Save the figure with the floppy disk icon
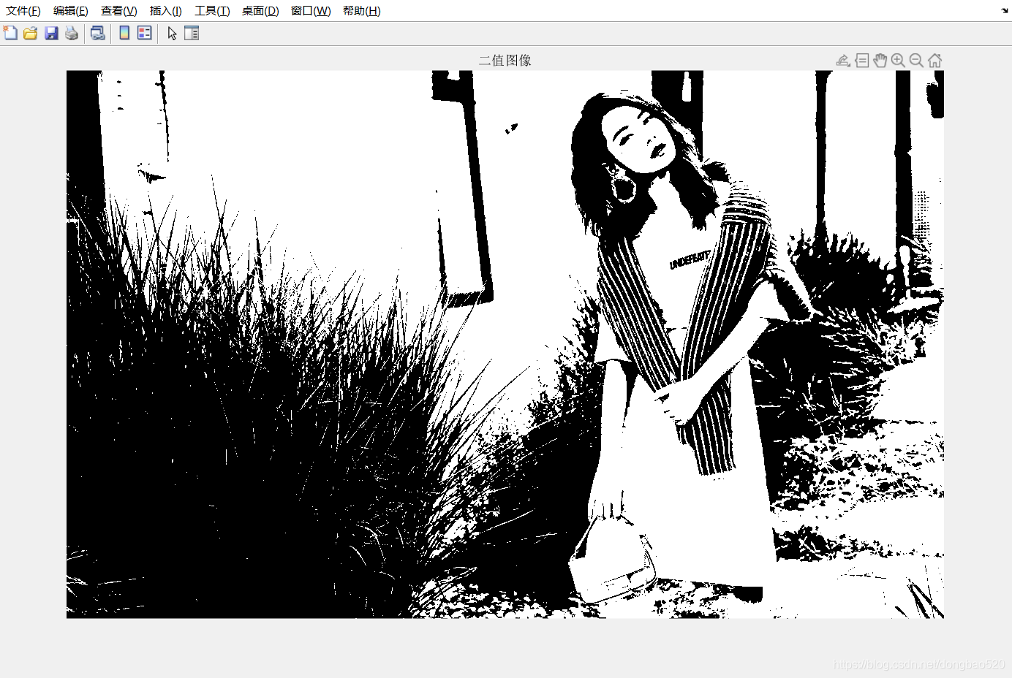This screenshot has height=678, width=1012. tap(51, 33)
